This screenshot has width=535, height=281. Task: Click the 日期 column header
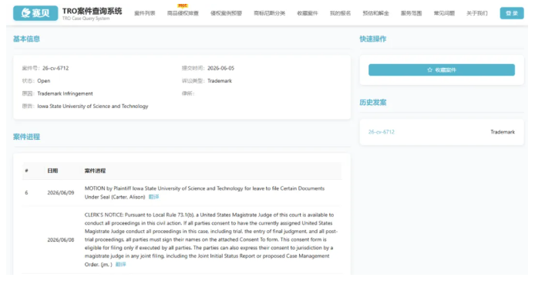pos(52,171)
